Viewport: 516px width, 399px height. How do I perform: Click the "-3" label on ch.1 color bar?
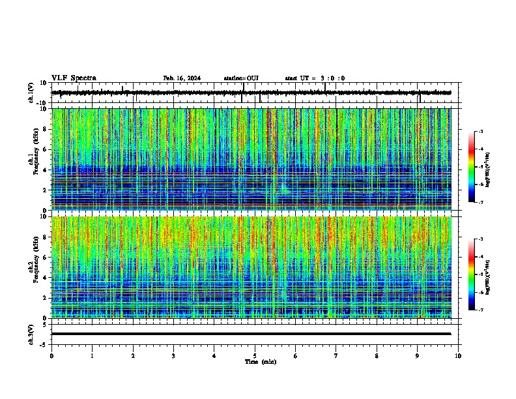click(x=480, y=132)
